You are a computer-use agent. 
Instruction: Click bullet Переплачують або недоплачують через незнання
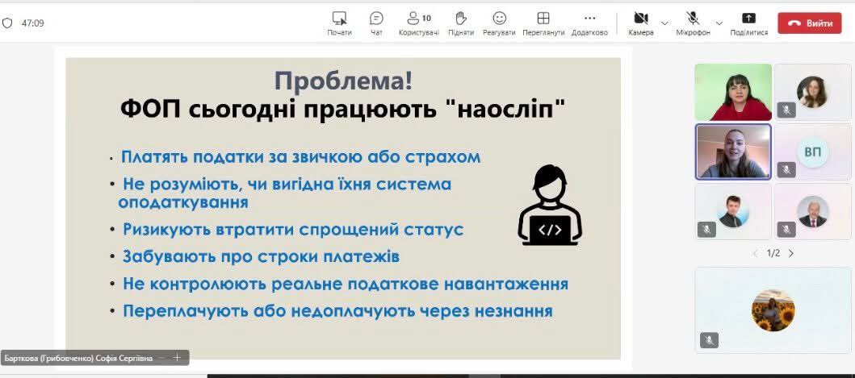pos(337,311)
